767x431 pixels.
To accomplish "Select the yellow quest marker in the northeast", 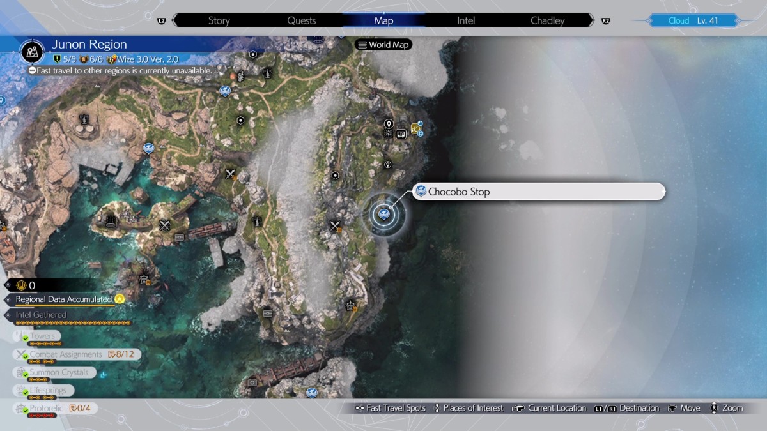I will tap(415, 130).
